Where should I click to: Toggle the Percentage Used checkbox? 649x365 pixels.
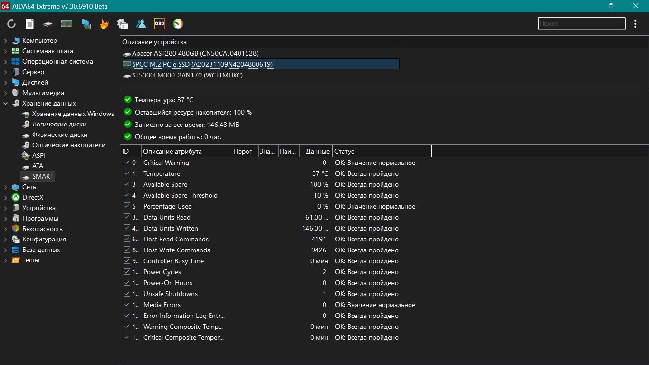pyautogui.click(x=126, y=206)
